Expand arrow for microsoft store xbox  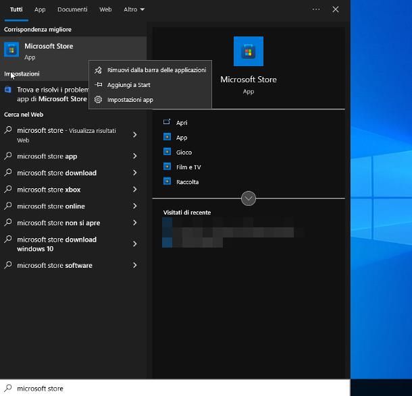click(x=135, y=189)
